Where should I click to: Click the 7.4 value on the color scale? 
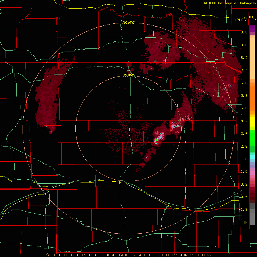tap(244, 70)
